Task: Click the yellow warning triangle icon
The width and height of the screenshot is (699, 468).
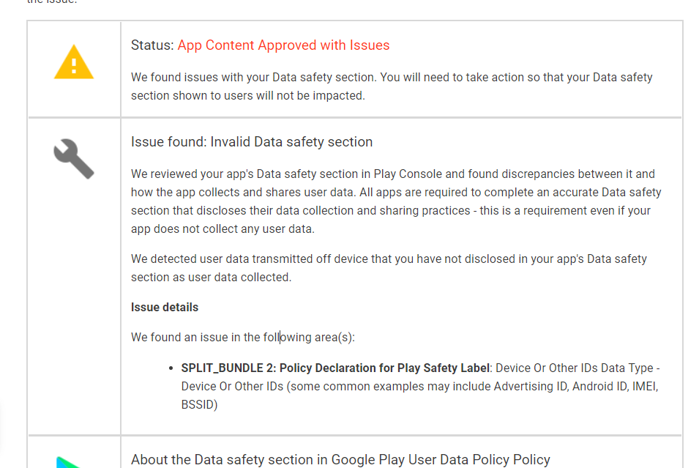Action: pyautogui.click(x=74, y=62)
